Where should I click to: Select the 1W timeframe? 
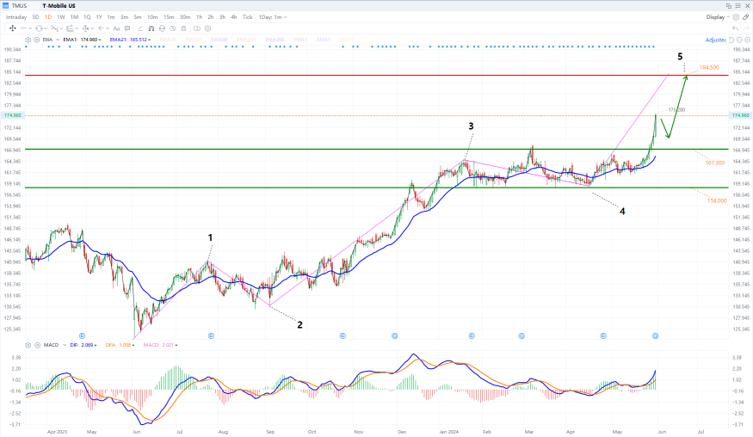pyautogui.click(x=61, y=17)
